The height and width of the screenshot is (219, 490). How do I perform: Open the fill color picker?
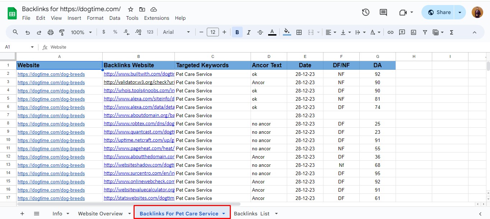coord(287,32)
